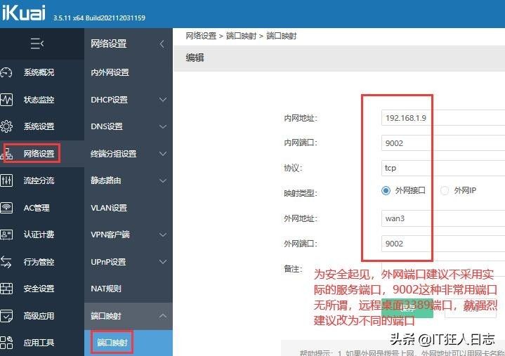Open AC管理 menu item
Image resolution: width=505 pixels, height=356 pixels.
click(37, 208)
